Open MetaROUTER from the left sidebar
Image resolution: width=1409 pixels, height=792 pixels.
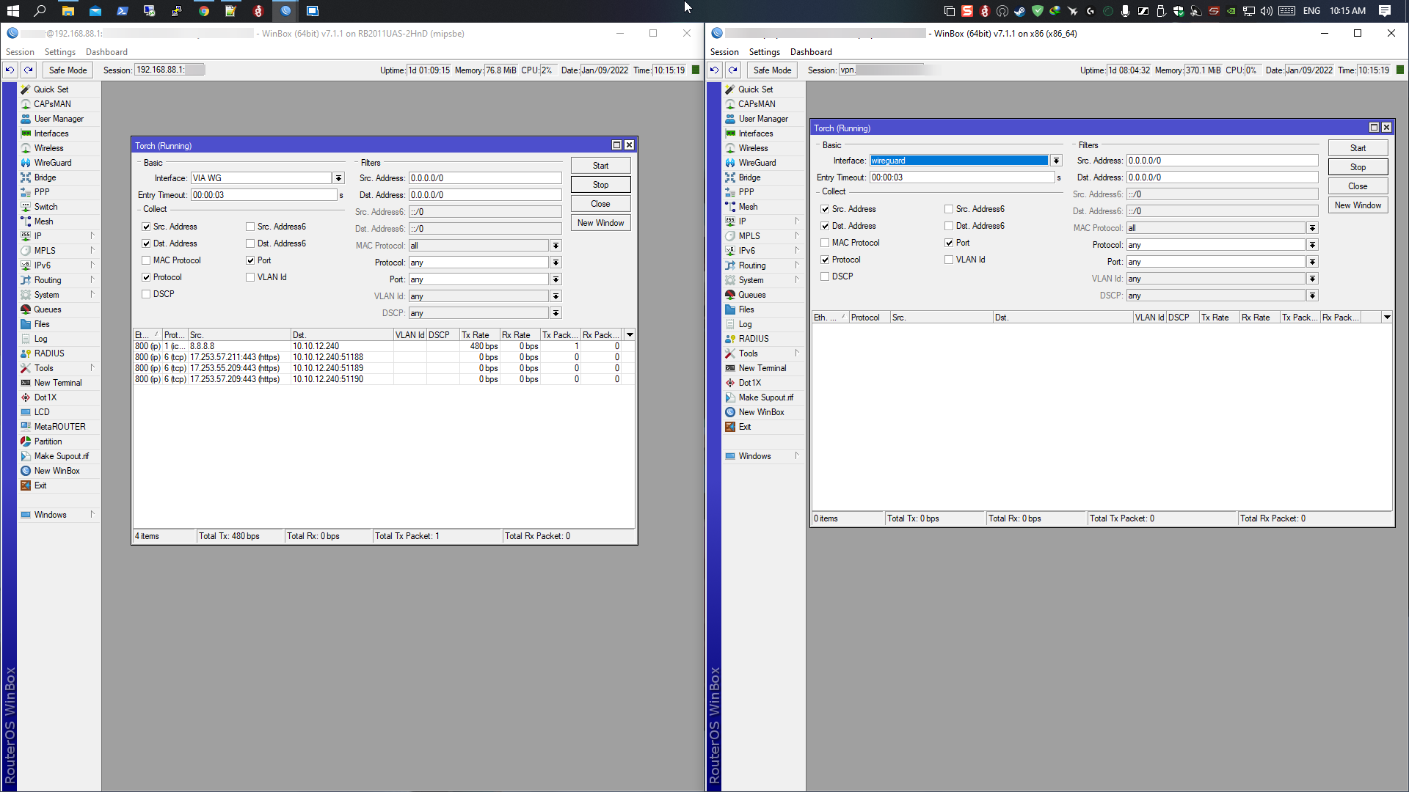(x=59, y=427)
